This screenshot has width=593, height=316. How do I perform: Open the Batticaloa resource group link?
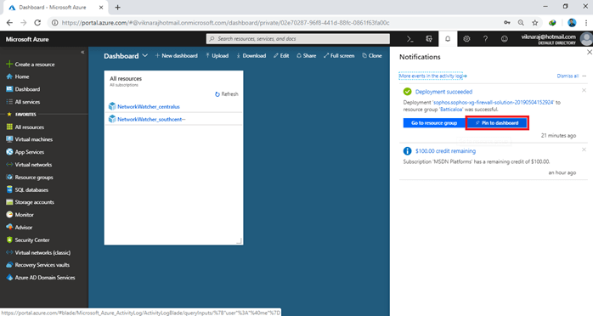click(451, 110)
